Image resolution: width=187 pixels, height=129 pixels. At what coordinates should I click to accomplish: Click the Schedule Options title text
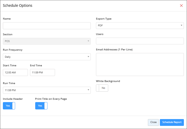tap(17, 5)
